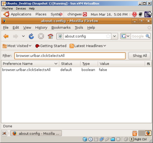
Task: Click the about:config taskbar window button
Action: (36, 133)
